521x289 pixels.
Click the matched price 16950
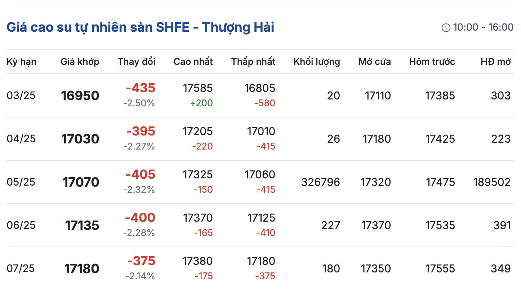pyautogui.click(x=80, y=96)
